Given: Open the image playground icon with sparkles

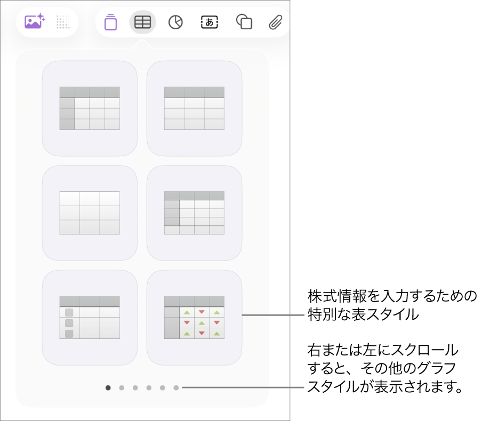Looking at the screenshot, I should pos(35,21).
